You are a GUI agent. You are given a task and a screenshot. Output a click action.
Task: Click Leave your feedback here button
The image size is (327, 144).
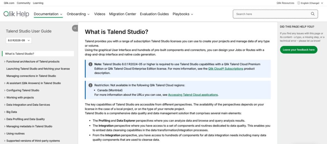point(299,50)
